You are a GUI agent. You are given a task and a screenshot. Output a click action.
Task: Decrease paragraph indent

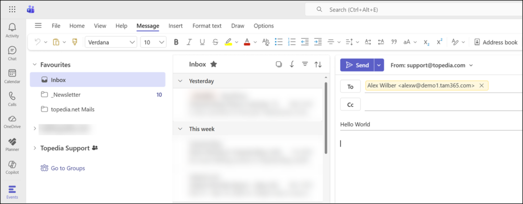coord(305,42)
